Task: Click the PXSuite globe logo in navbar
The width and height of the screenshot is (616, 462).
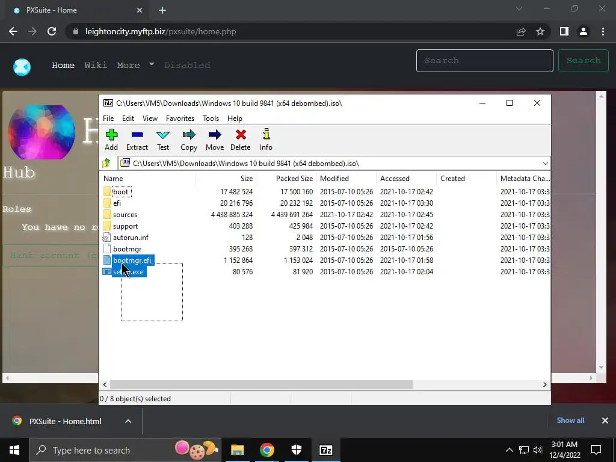Action: [22, 67]
